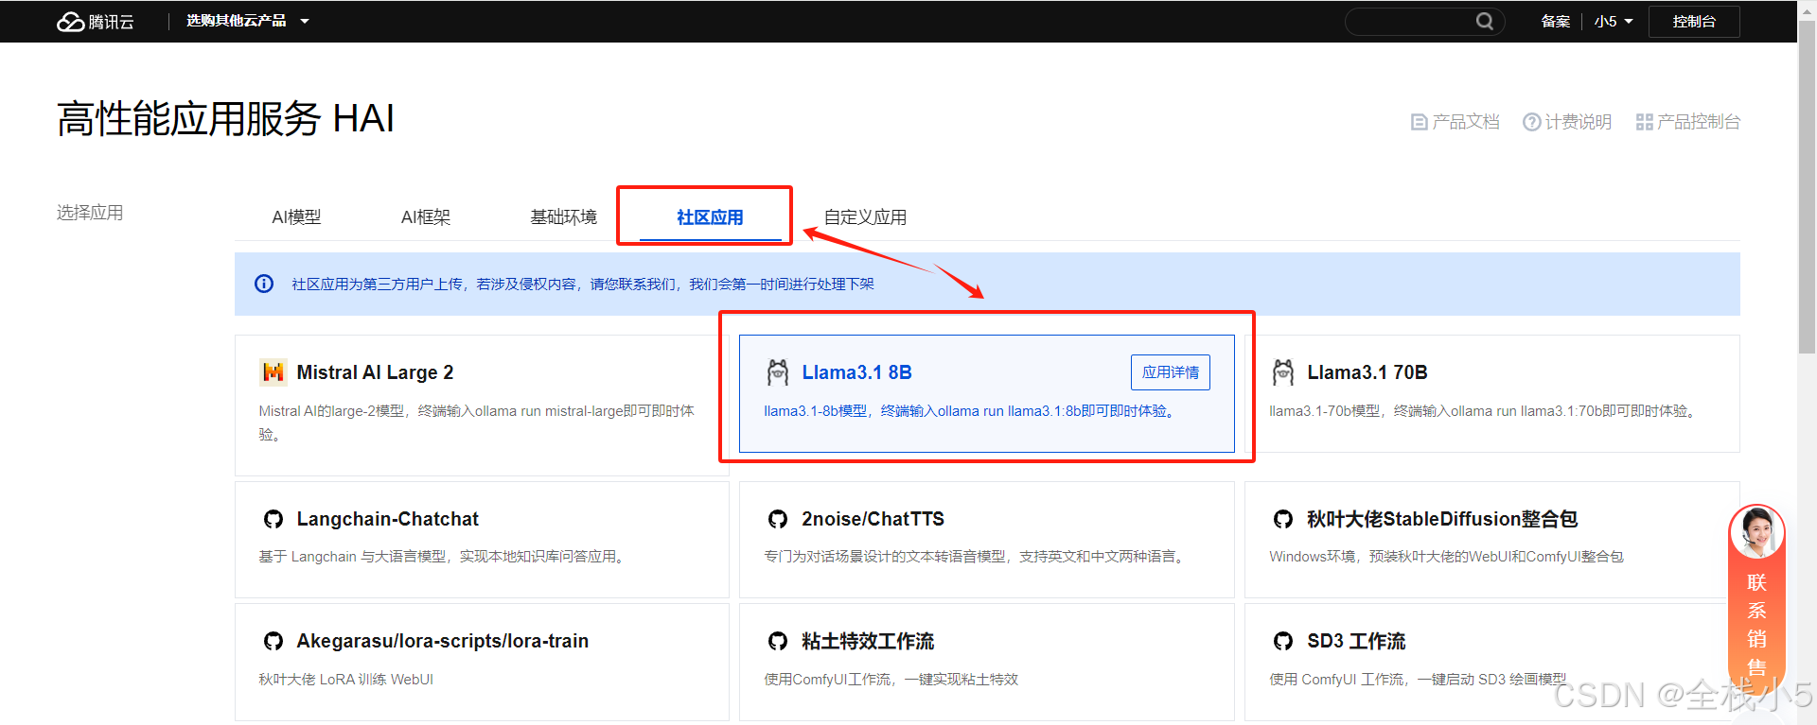Click GitHub icon beside 粘土特效工作流
The width and height of the screenshot is (1817, 725).
778,641
